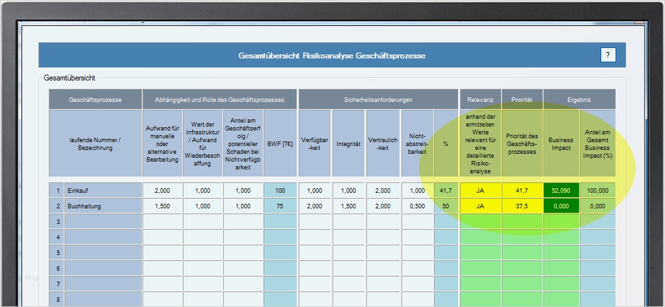Click the BWF [T€] column header

pyautogui.click(x=280, y=143)
